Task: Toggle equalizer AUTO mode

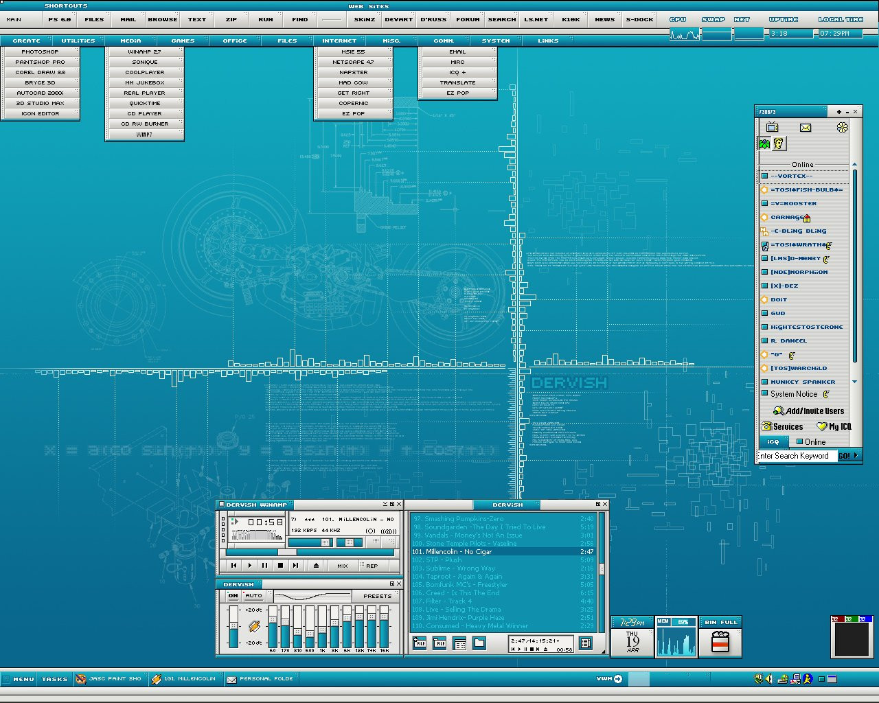Action: (253, 596)
